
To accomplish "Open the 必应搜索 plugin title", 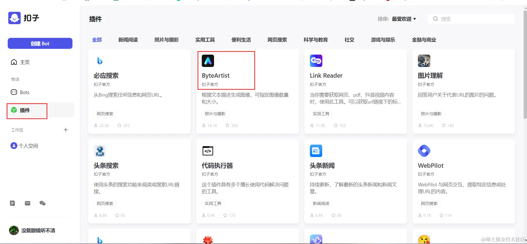I will click(106, 75).
